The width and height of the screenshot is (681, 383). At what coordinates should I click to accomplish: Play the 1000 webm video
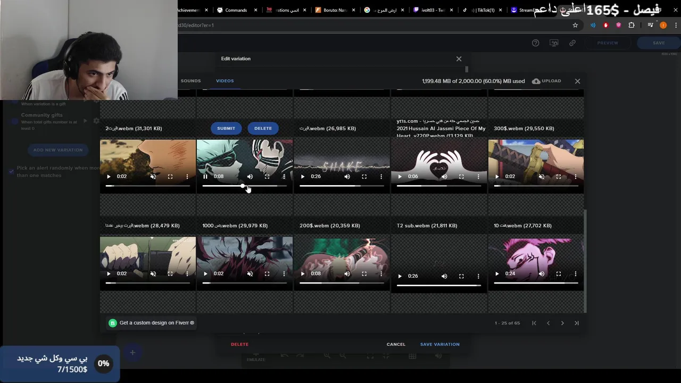(x=205, y=274)
